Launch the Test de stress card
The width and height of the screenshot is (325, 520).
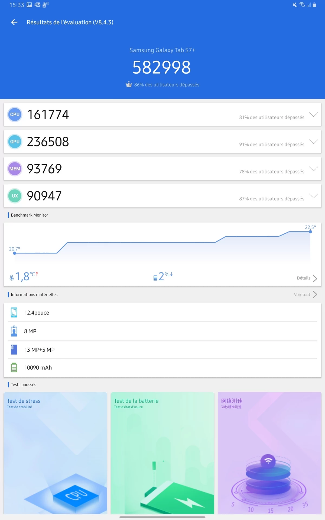[56, 453]
